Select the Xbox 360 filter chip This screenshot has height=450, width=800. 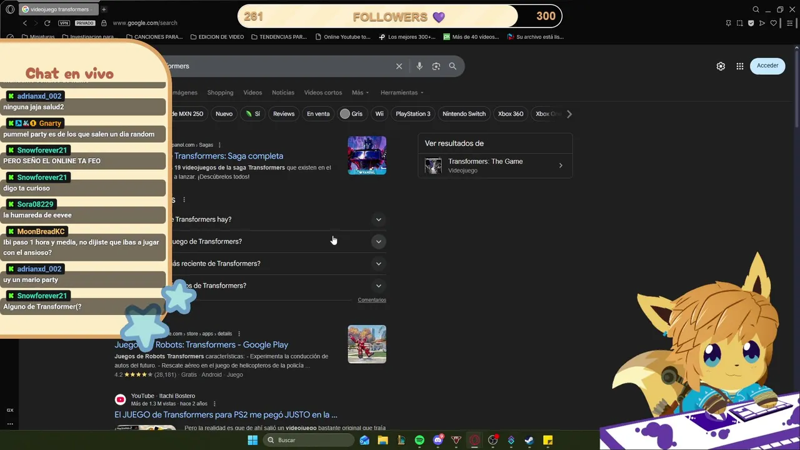pyautogui.click(x=511, y=114)
